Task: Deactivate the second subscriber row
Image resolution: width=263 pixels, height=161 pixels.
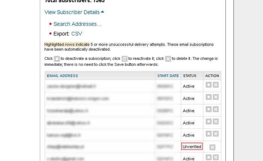Action: pyautogui.click(x=209, y=97)
